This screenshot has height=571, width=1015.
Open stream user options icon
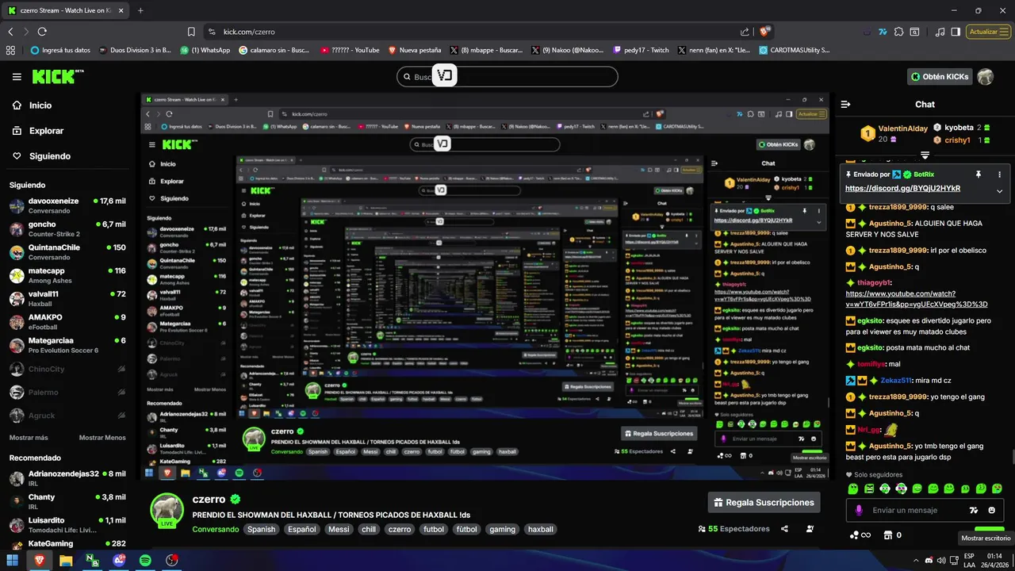(810, 529)
